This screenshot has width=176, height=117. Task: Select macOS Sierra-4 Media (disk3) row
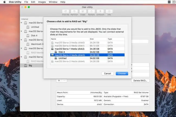pyautogui.click(x=87, y=55)
